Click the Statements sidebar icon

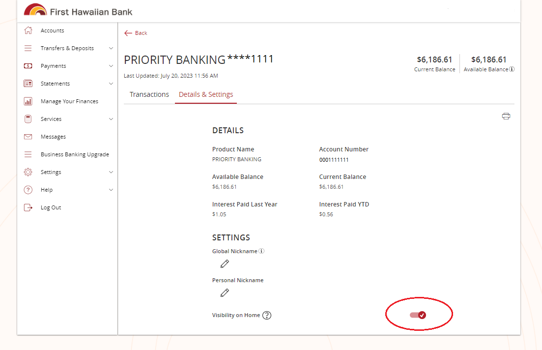pos(28,84)
